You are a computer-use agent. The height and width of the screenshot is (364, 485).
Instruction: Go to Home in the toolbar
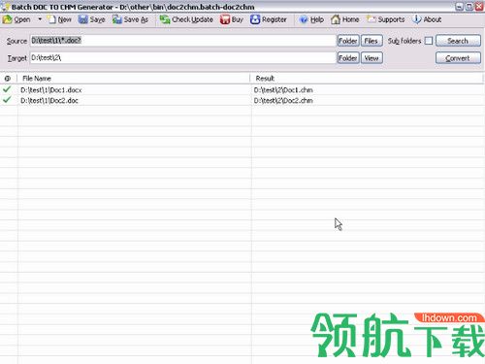345,19
